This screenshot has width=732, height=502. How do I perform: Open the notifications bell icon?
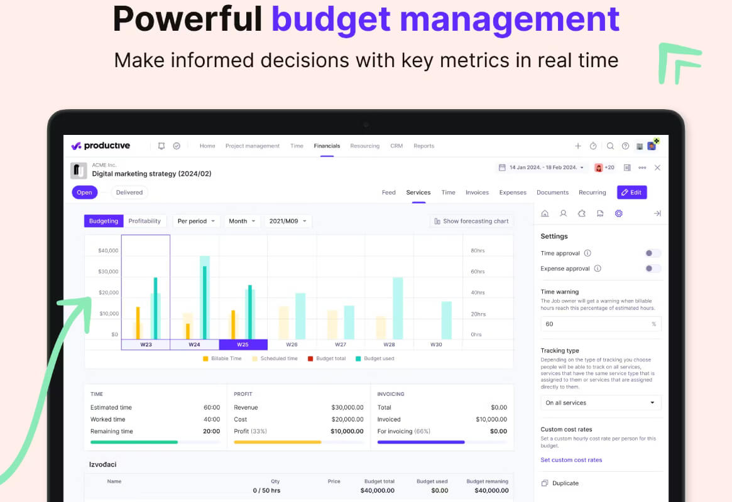tap(161, 146)
